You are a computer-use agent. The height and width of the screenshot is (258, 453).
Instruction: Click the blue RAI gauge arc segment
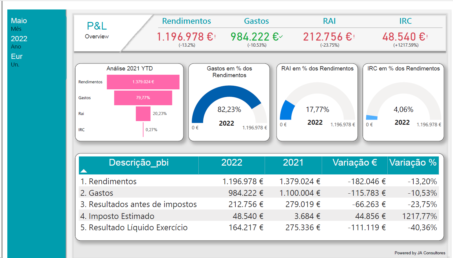[286, 110]
